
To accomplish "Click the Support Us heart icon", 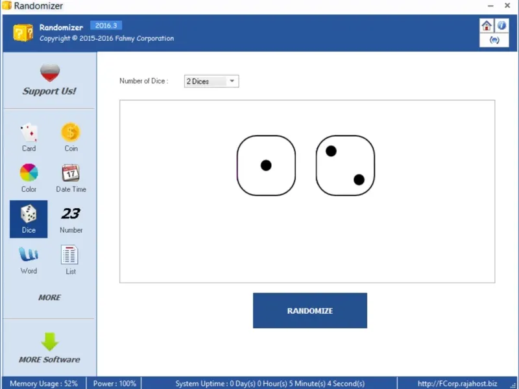I will click(x=50, y=73).
